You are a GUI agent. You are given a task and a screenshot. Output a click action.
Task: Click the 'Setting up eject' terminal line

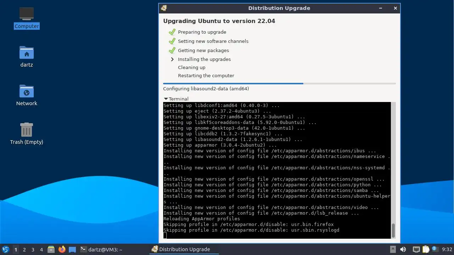[217, 111]
